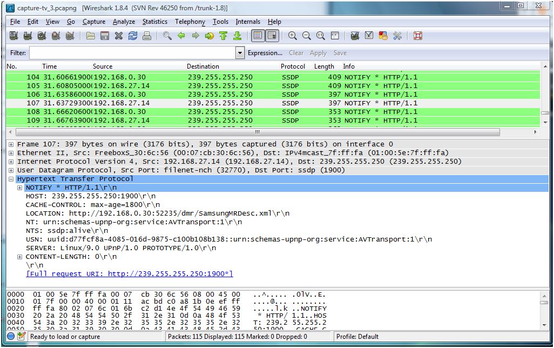
Task: Click the expert info status circle icon
Action: pyautogui.click(x=11, y=336)
